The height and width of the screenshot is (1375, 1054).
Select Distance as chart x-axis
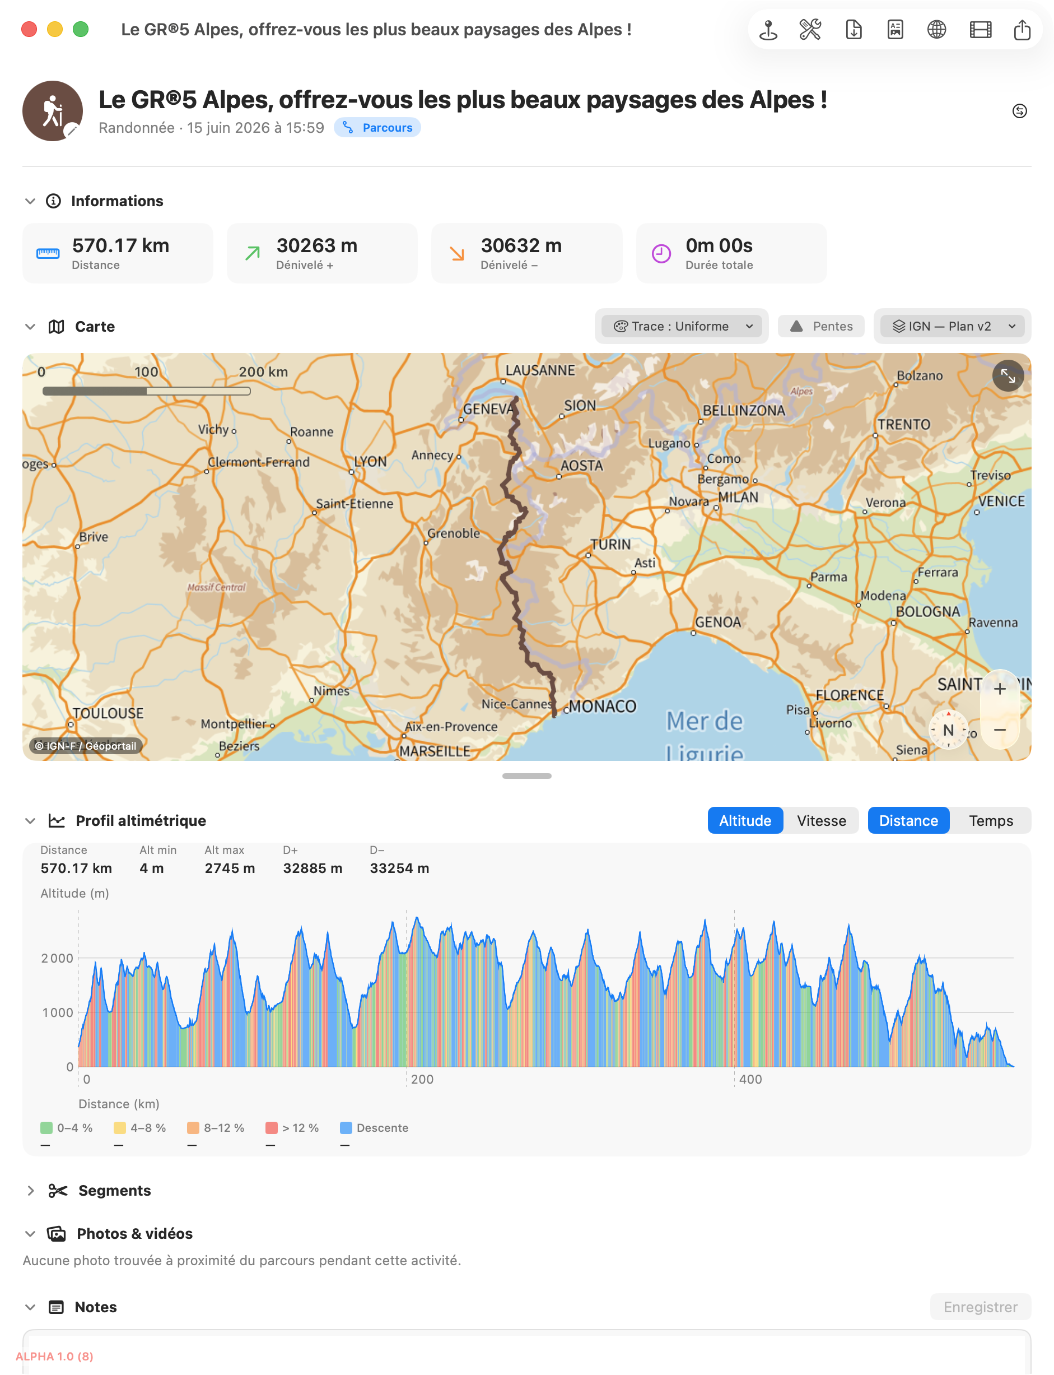908,821
